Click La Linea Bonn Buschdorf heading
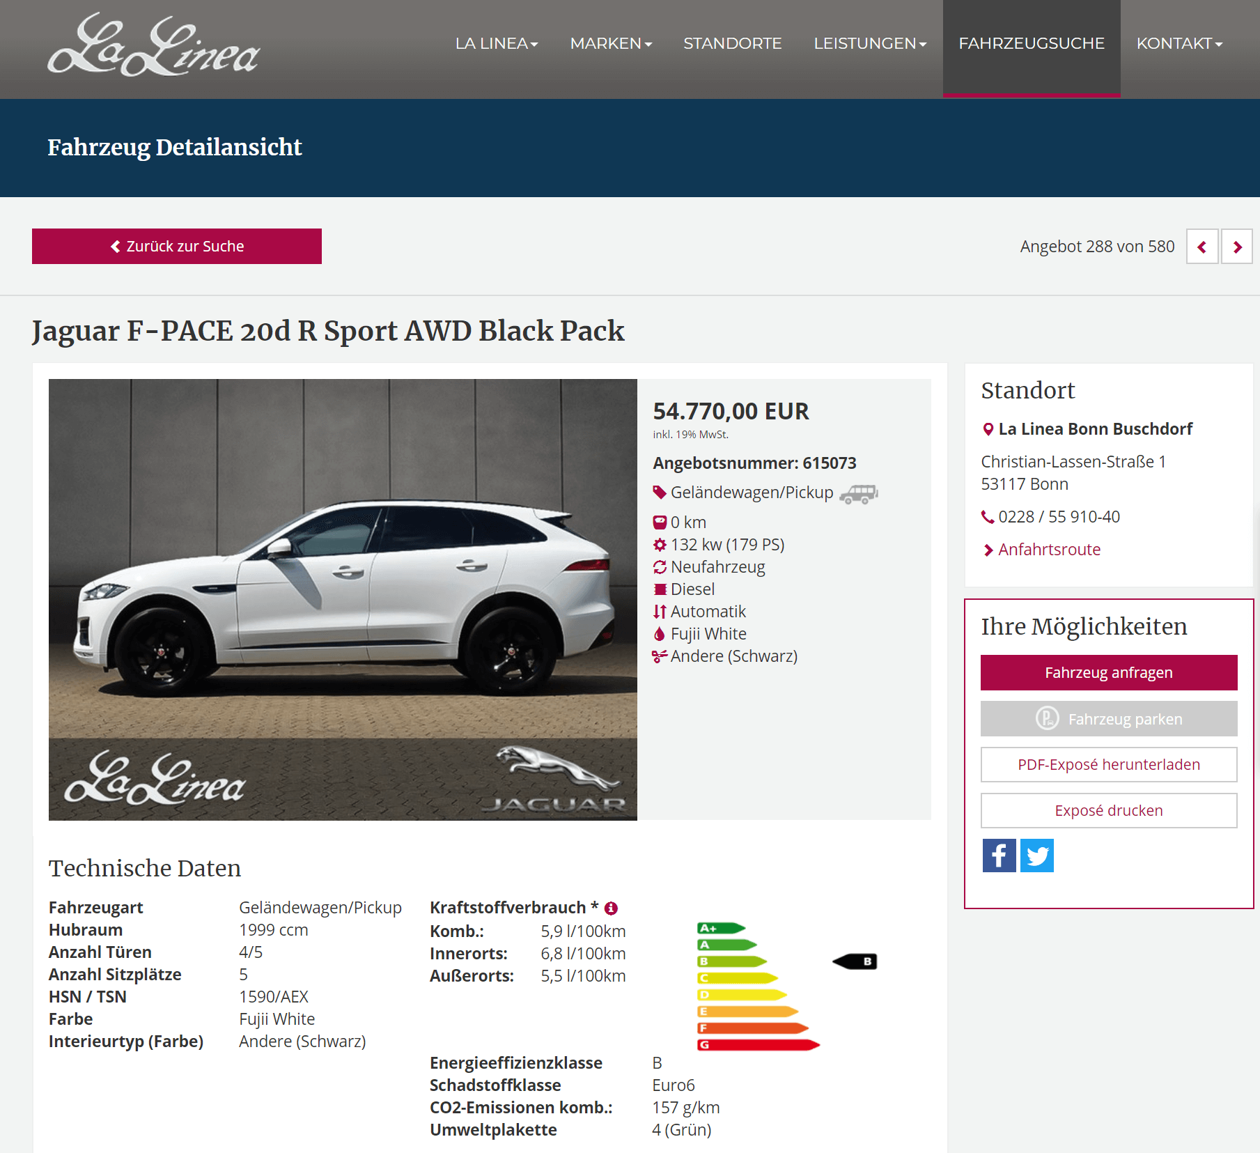1260x1153 pixels. [x=1096, y=429]
